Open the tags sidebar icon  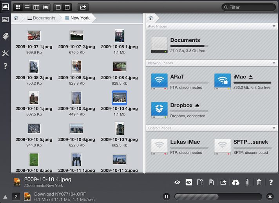pyautogui.click(x=5, y=36)
